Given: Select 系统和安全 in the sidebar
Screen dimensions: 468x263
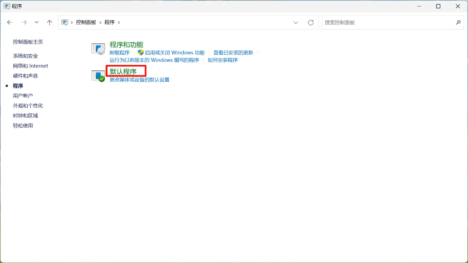Looking at the screenshot, I should (25, 56).
